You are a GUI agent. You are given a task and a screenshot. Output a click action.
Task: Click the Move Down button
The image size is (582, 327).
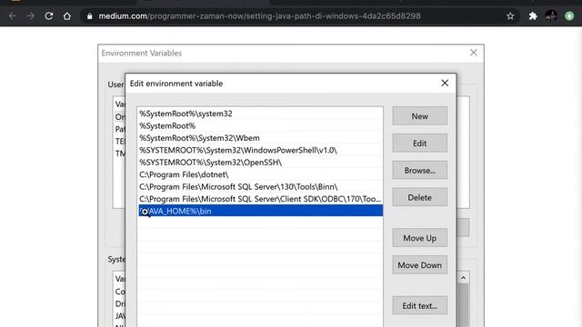pos(420,265)
